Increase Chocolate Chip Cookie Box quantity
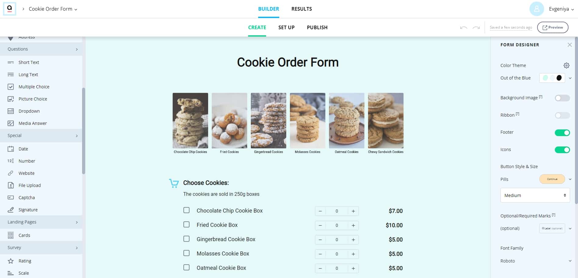Image resolution: width=578 pixels, height=278 pixels. 353,211
